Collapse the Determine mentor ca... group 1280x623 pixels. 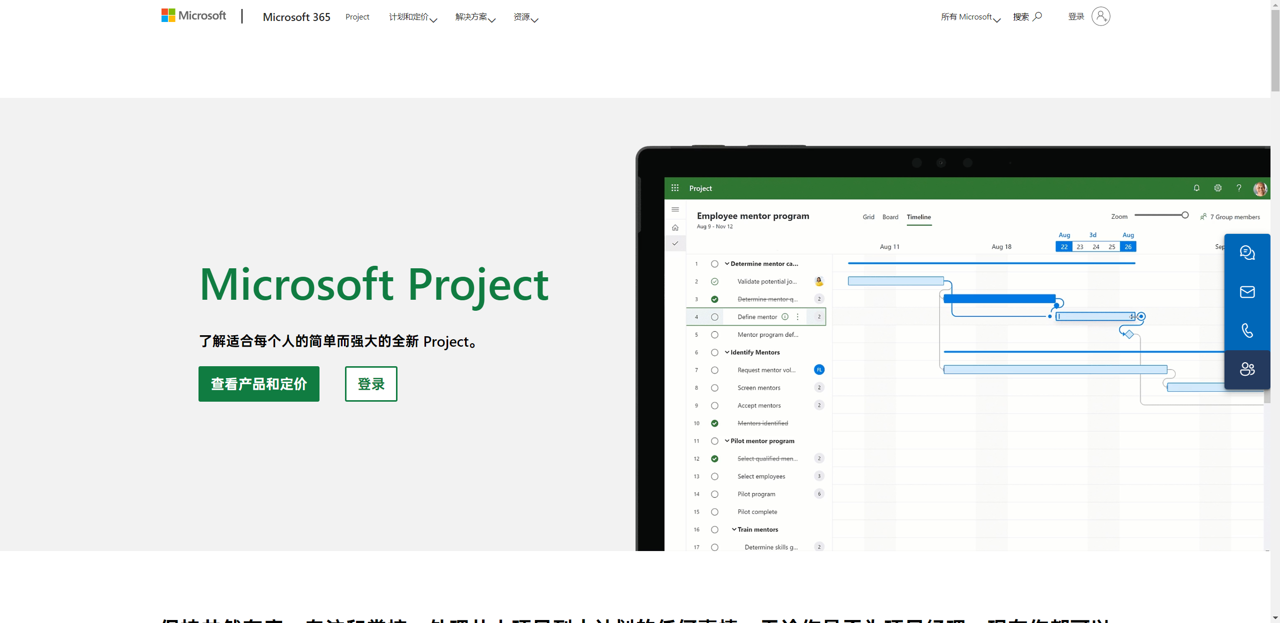pyautogui.click(x=727, y=263)
